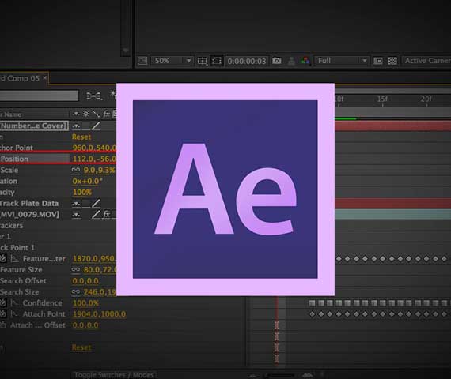451x379 pixels.
Task: Select the Number...e Cover layer name
Action: coord(34,126)
